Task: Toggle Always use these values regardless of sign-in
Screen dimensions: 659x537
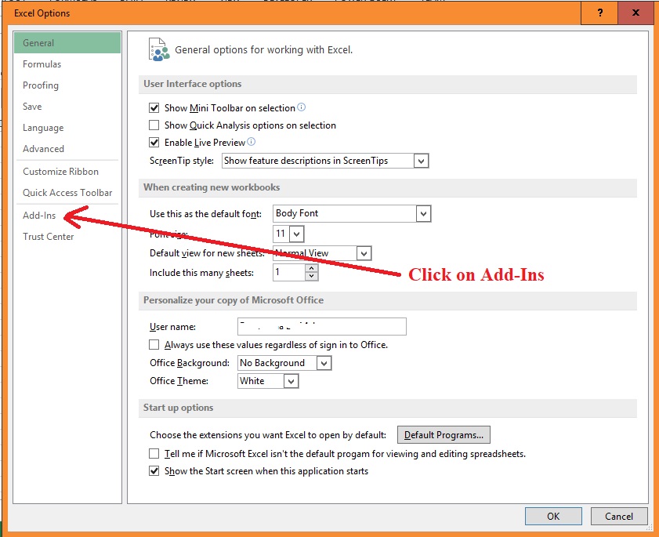Action: click(153, 344)
